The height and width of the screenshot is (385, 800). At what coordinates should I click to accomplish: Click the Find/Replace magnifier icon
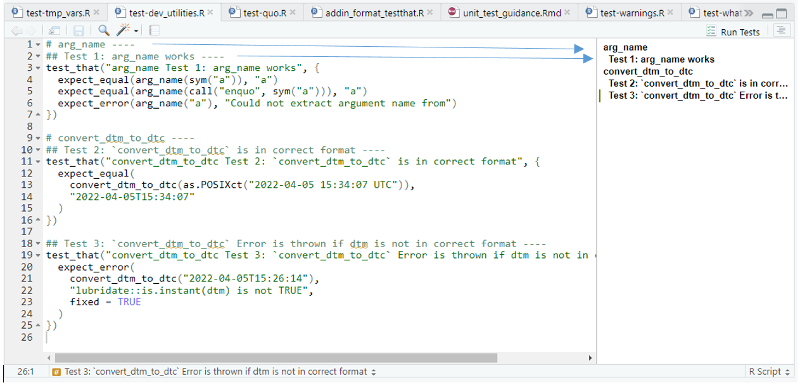coord(103,30)
